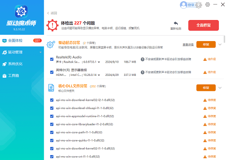This screenshot has height=160, width=226.
Task: Click the 重新检测 re-scan arrow icon
Action: click(x=176, y=23)
